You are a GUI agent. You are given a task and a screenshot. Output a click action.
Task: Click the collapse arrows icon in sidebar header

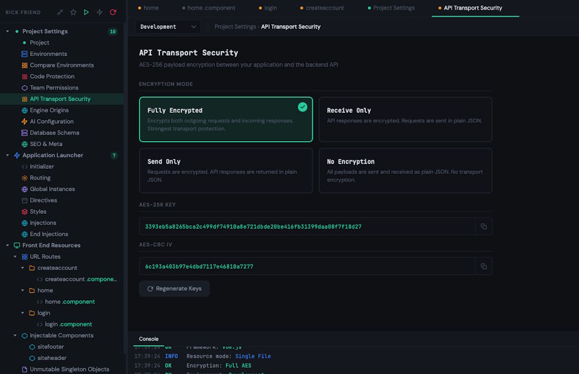tap(60, 12)
